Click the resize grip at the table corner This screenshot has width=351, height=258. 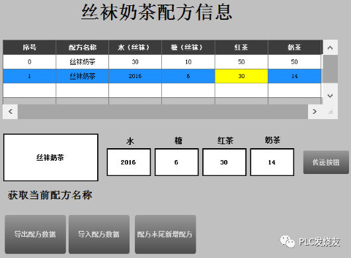331,112
